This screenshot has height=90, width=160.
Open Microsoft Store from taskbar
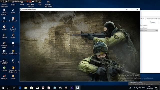click(32, 88)
